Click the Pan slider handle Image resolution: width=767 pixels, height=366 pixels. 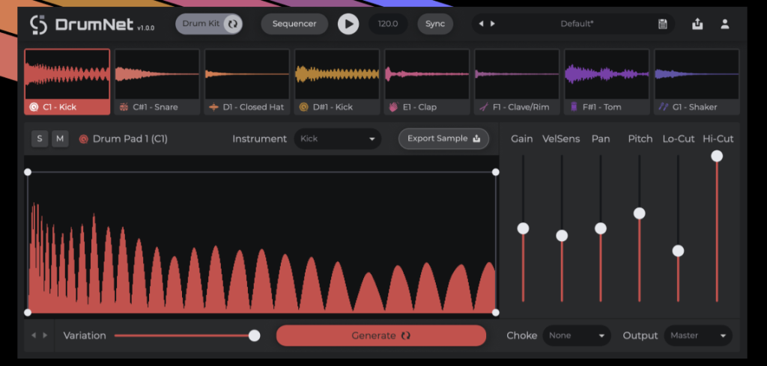[x=601, y=228]
